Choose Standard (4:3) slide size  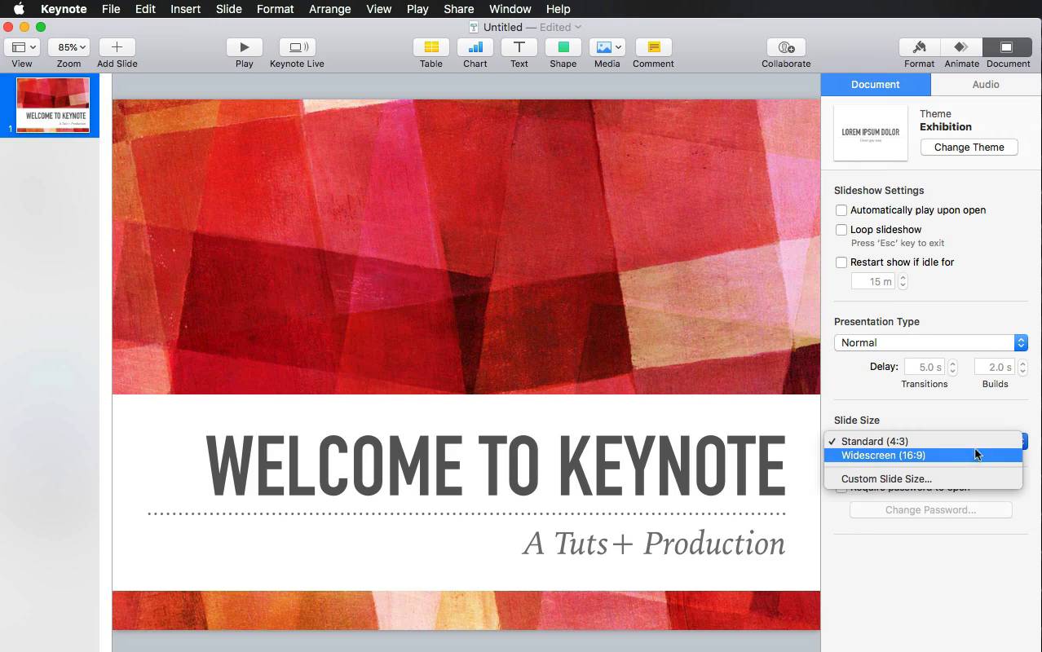pos(923,441)
